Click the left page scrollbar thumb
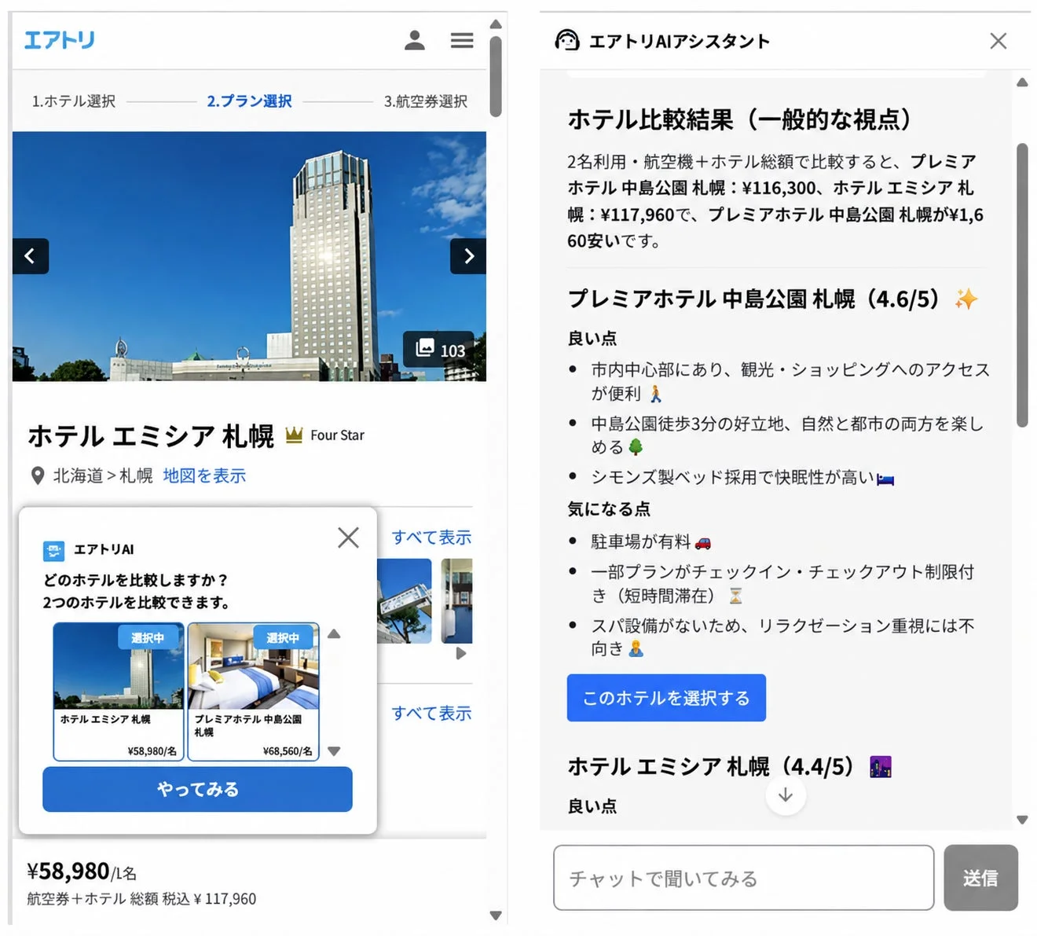The image size is (1037, 936). [496, 76]
